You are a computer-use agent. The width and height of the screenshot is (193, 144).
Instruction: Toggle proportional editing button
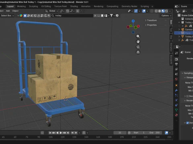(x=78, y=11)
